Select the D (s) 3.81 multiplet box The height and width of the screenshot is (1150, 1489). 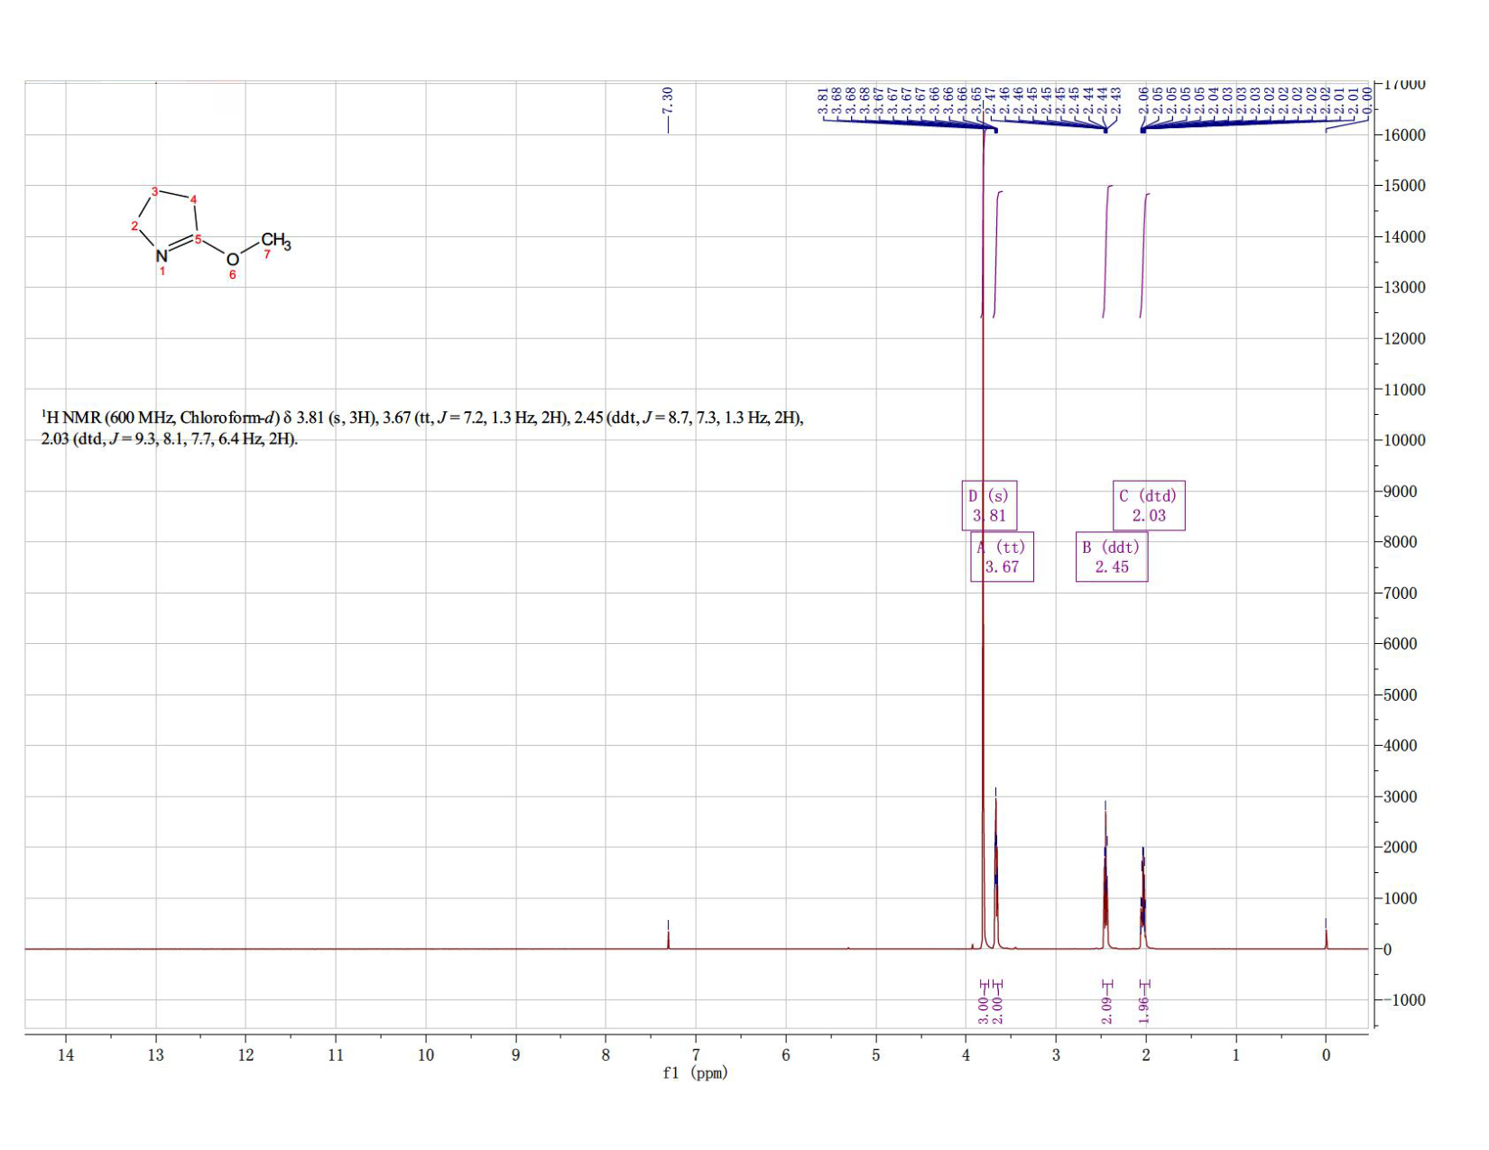click(x=989, y=505)
